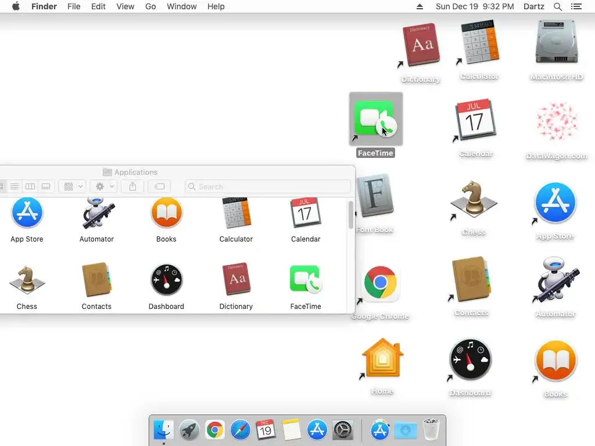Viewport: 595px width, 446px height.
Task: Switch Applications window to list view
Action: 15,186
